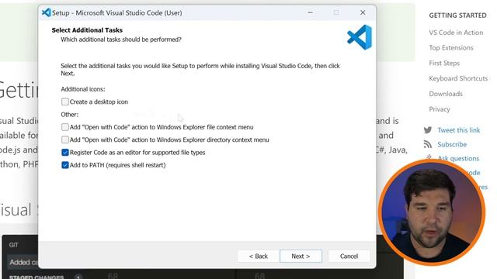Open First Steps link in webpage sidebar

[x=444, y=64]
